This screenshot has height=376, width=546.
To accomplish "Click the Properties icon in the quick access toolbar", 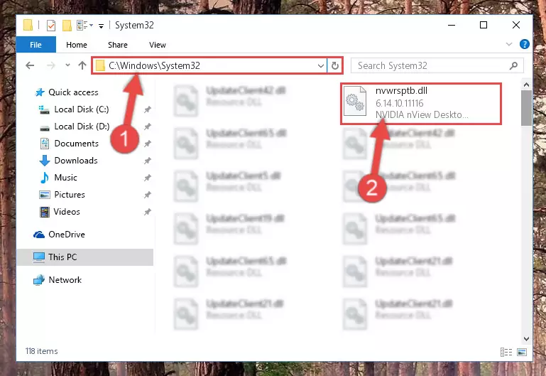I will pos(51,25).
